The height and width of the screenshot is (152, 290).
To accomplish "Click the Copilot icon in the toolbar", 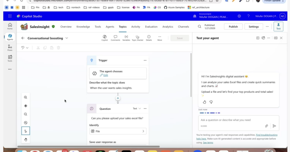I will (x=105, y=38).
